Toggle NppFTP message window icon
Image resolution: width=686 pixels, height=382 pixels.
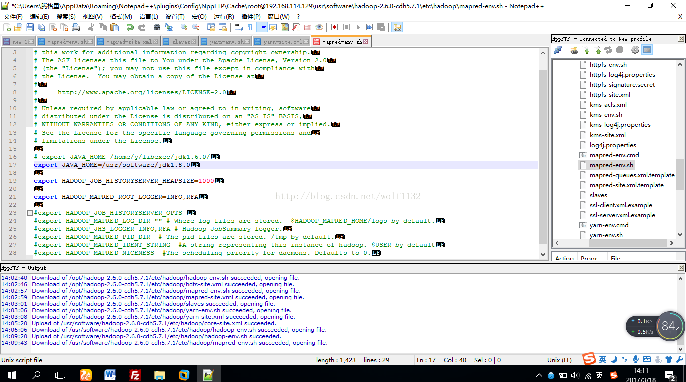click(x=647, y=50)
